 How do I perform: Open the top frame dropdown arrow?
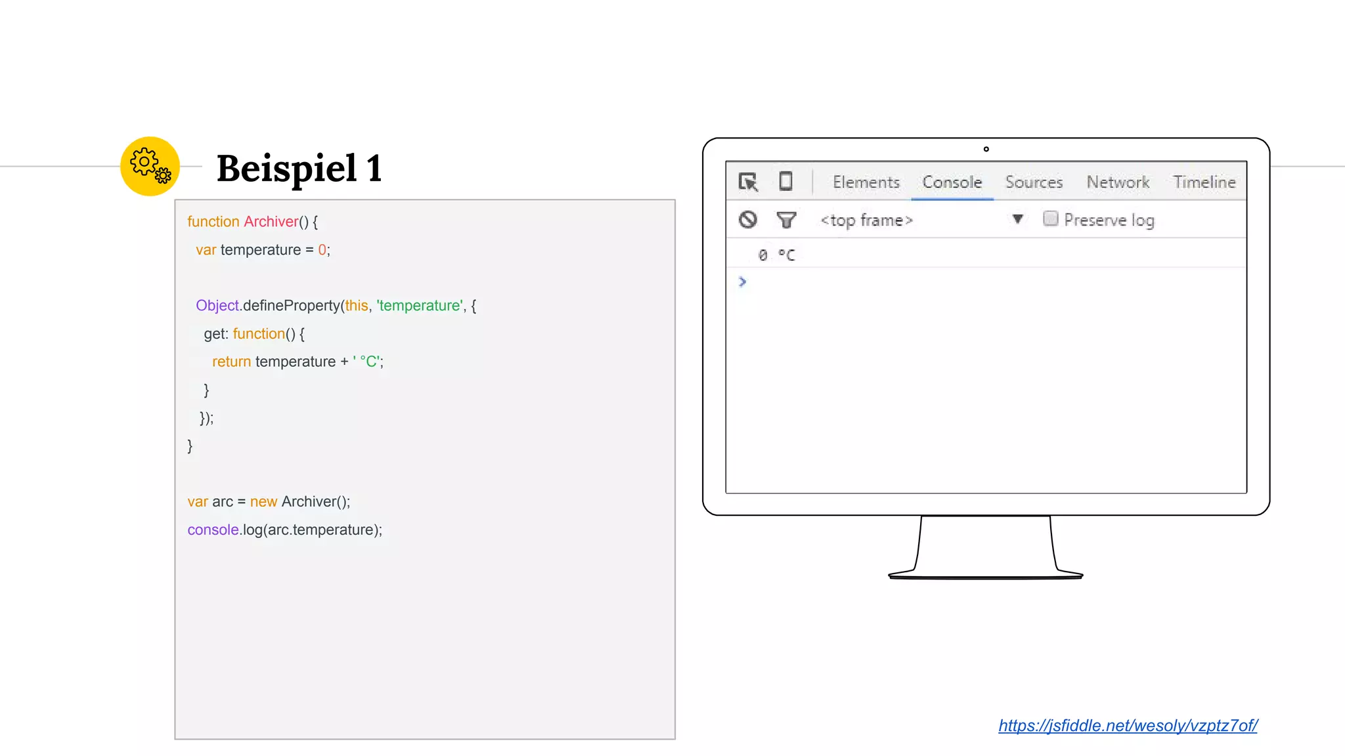(1017, 219)
